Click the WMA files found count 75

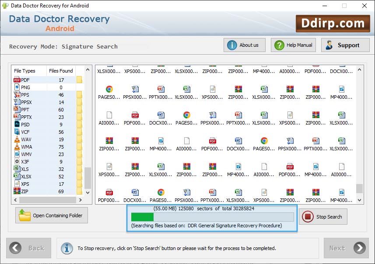click(61, 147)
